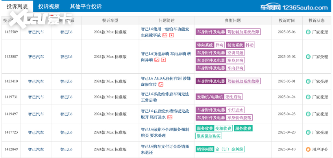Switch to 投诉视频 tab
Viewport: 333px width, 158px height.
click(49, 6)
